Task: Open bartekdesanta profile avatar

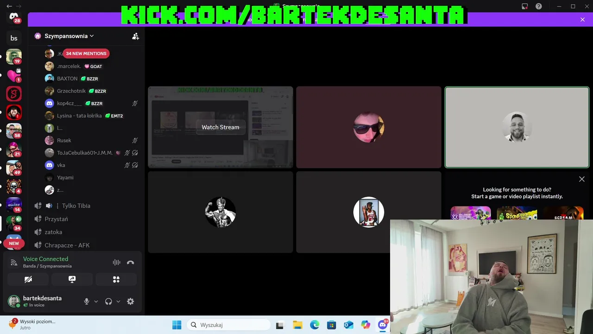Action: tap(14, 301)
